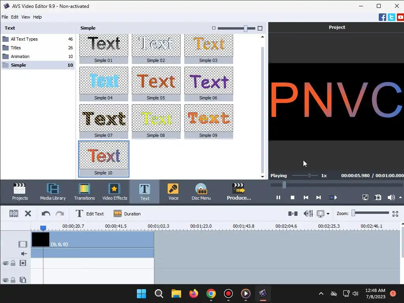Viewport: 404px width, 303px height.
Task: Open Video Effects panel
Action: (115, 192)
